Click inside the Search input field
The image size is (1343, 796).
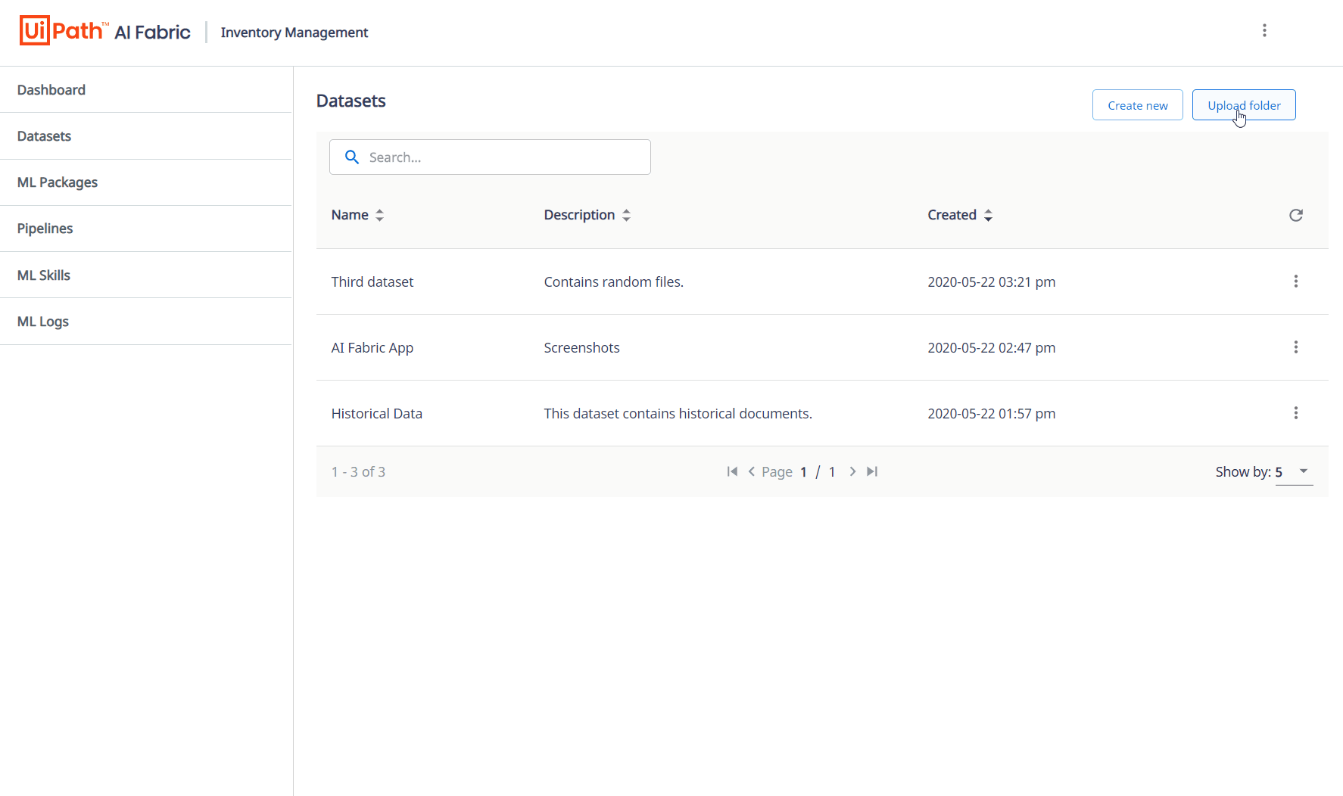[x=492, y=157]
